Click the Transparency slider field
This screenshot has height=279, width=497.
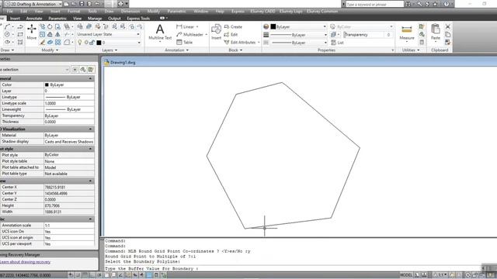[x=367, y=35]
